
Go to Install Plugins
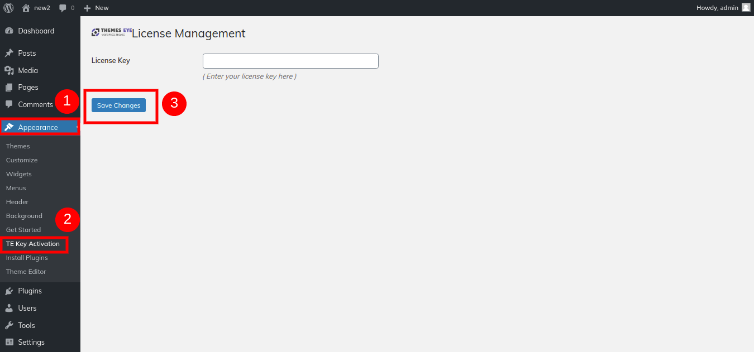(x=27, y=257)
